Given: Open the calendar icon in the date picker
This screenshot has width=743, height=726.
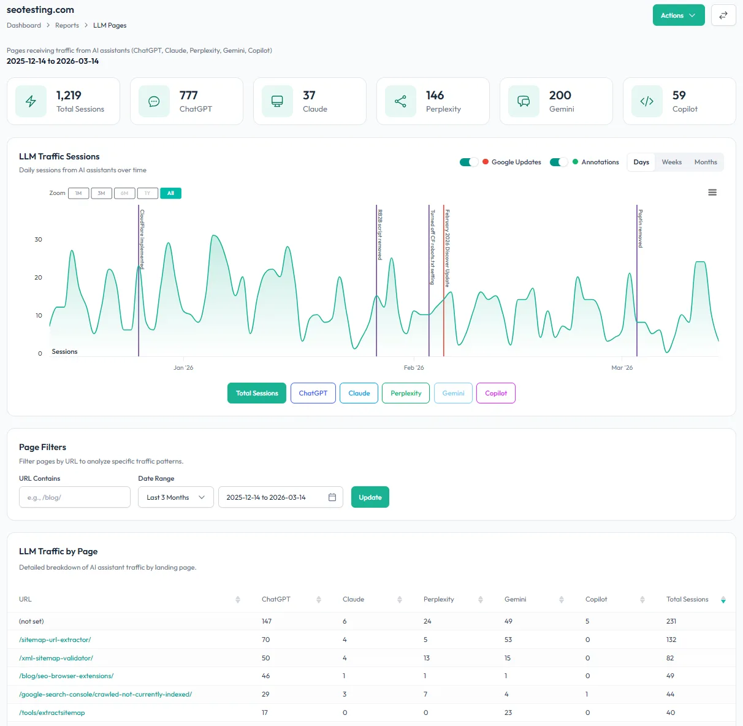Looking at the screenshot, I should tap(332, 497).
